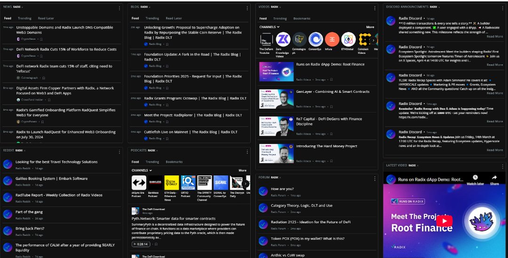Image resolution: width=508 pixels, height=258 pixels.
Task: Bookmark the Radix Grants Program Ociswap post
Action: click(167, 105)
